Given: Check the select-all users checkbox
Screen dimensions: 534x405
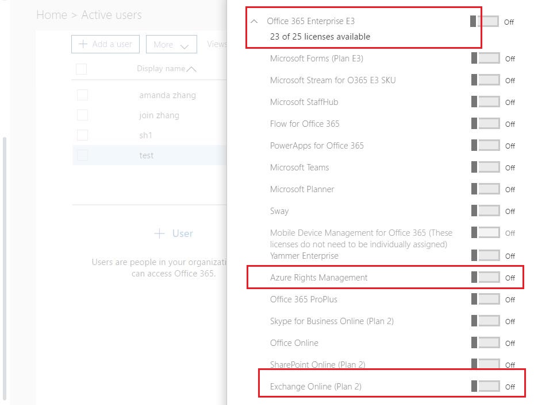Looking at the screenshot, I should point(82,69).
